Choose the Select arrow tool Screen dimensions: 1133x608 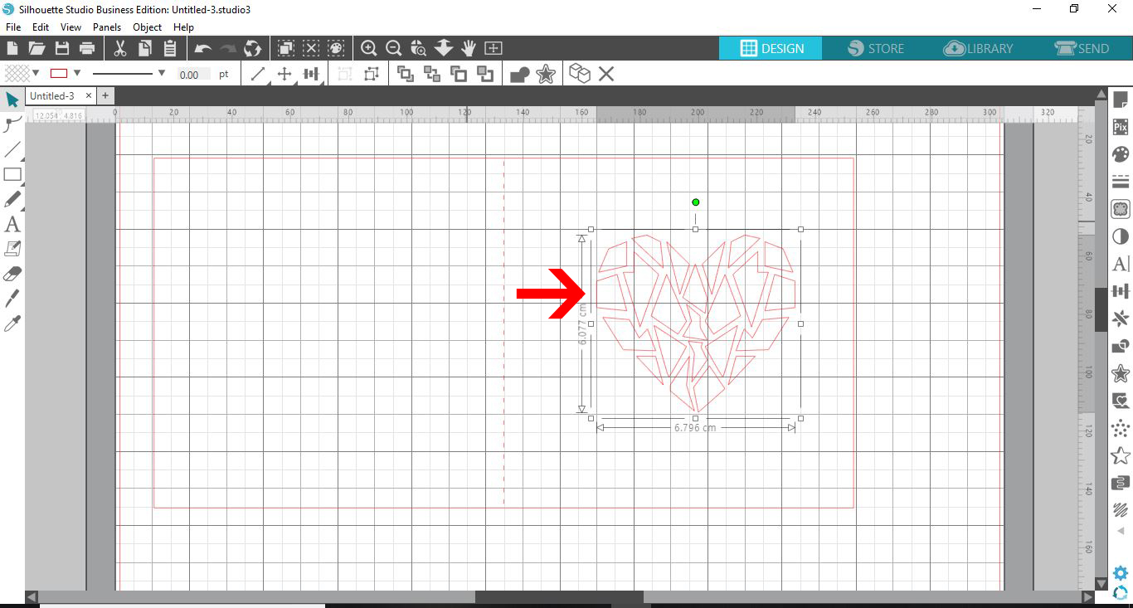(12, 100)
